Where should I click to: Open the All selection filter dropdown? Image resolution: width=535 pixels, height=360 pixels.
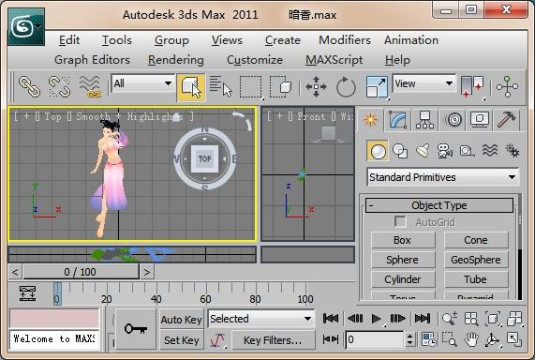click(142, 83)
